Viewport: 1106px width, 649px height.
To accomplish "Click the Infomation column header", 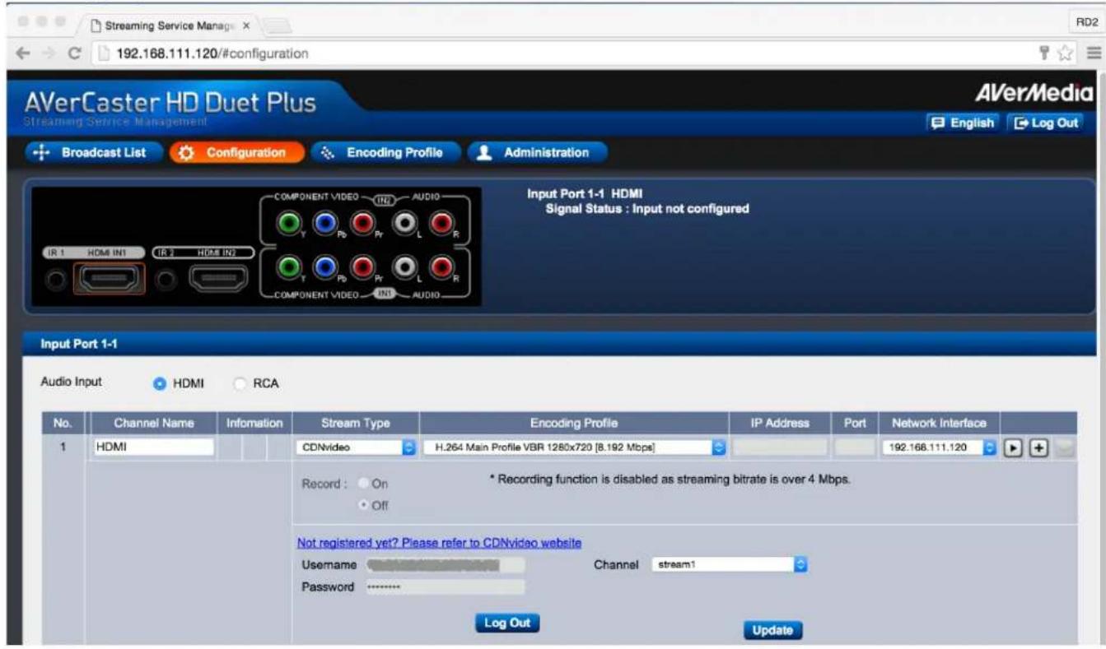I will [x=254, y=423].
